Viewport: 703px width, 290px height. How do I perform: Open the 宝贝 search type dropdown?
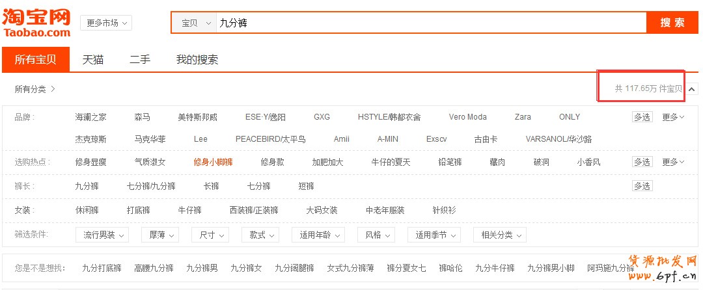pos(196,23)
